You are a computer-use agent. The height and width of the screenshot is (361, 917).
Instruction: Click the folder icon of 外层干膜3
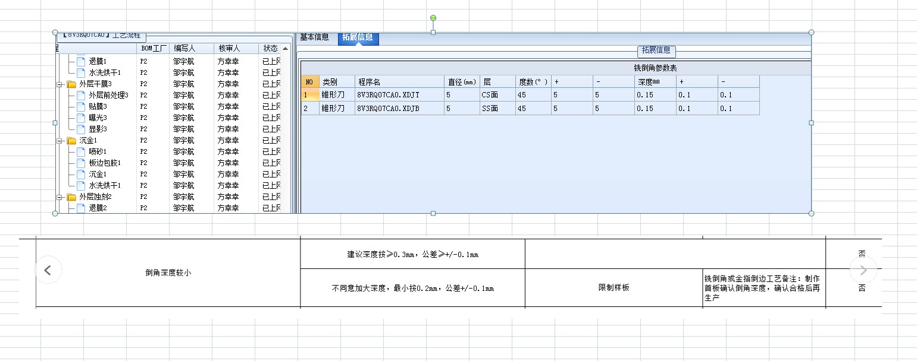click(71, 84)
